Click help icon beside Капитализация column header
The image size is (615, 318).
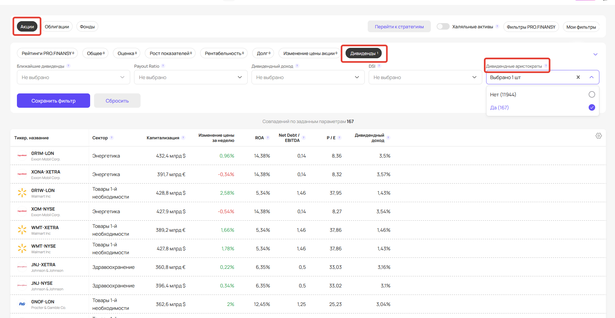click(x=183, y=138)
